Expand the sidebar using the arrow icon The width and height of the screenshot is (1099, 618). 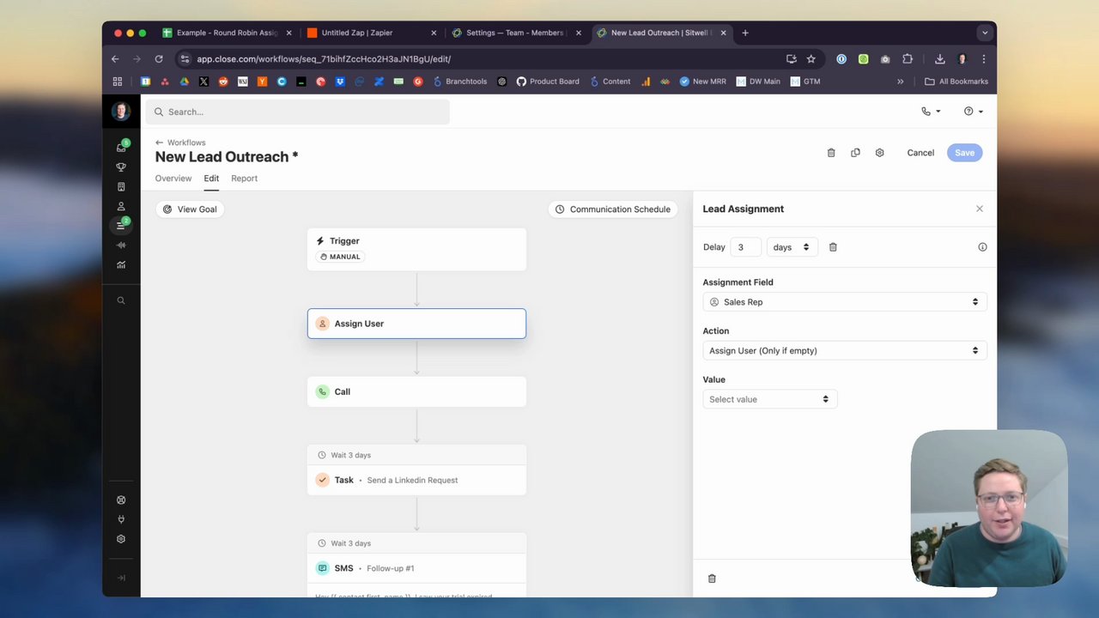tap(121, 578)
